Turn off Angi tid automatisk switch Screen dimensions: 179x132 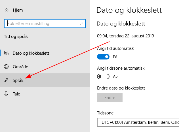tap(103, 57)
